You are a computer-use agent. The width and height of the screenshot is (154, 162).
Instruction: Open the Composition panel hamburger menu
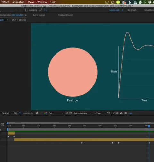tap(26, 15)
